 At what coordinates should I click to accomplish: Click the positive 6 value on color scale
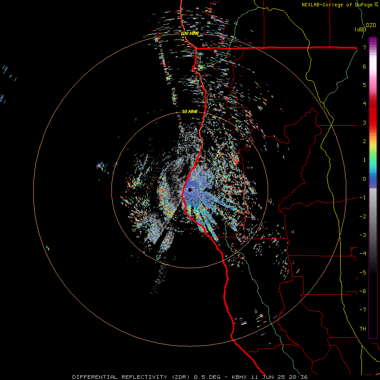(364, 66)
